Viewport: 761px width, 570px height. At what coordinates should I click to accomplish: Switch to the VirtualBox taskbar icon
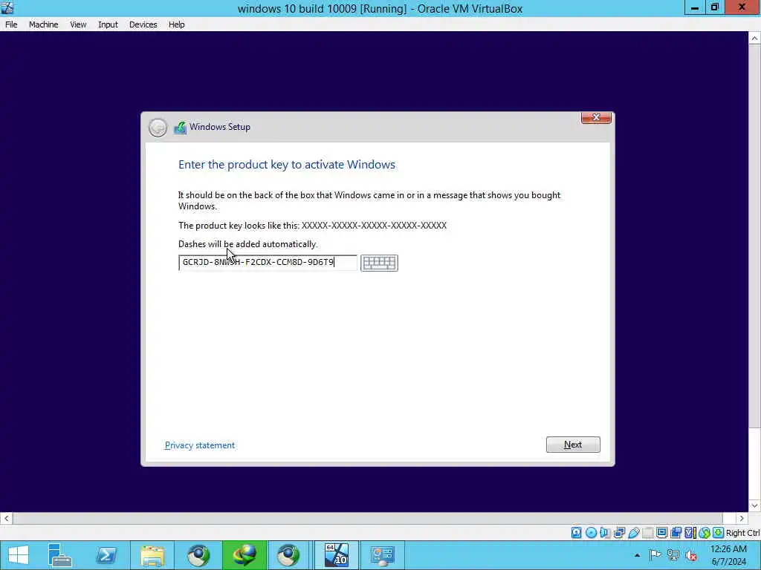tap(337, 555)
